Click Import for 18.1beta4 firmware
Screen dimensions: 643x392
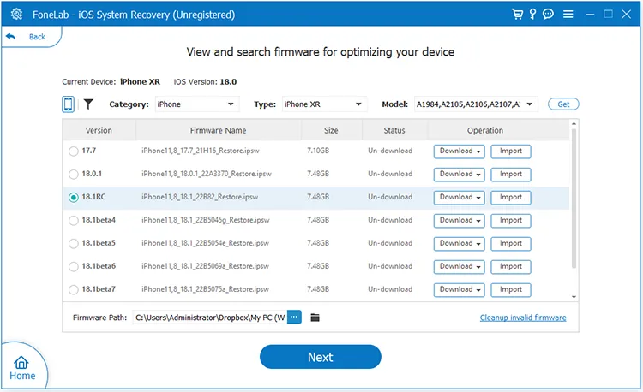[x=511, y=221]
